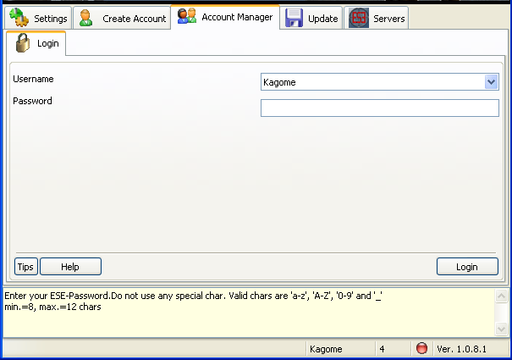Expand the Username dropdown arrow
Image resolution: width=512 pixels, height=360 pixels.
pyautogui.click(x=491, y=82)
